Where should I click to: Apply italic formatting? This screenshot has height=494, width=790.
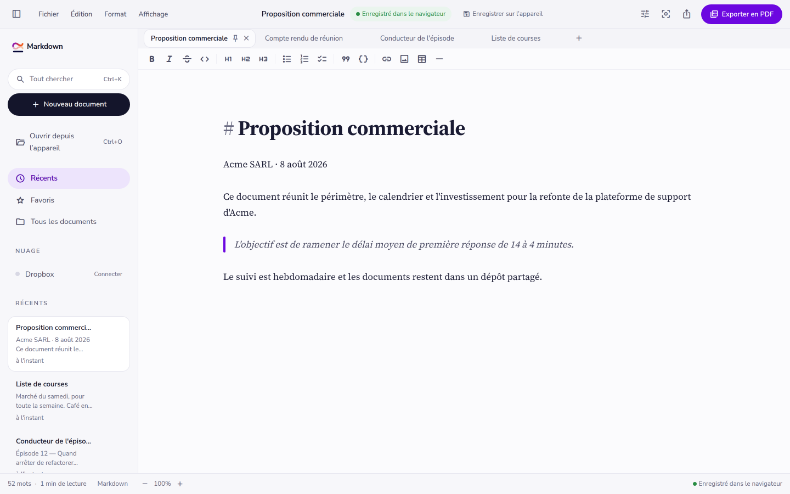pos(170,59)
